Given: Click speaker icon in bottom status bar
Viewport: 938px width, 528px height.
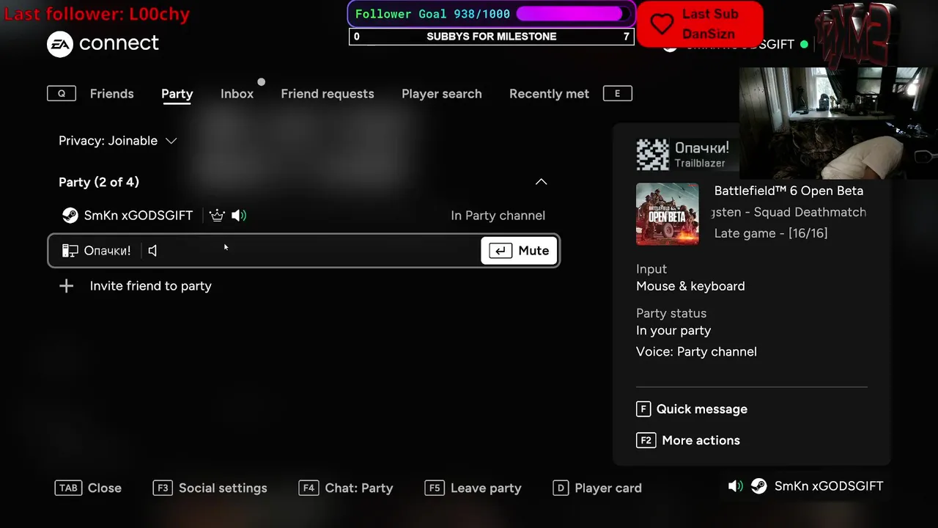Looking at the screenshot, I should [735, 486].
